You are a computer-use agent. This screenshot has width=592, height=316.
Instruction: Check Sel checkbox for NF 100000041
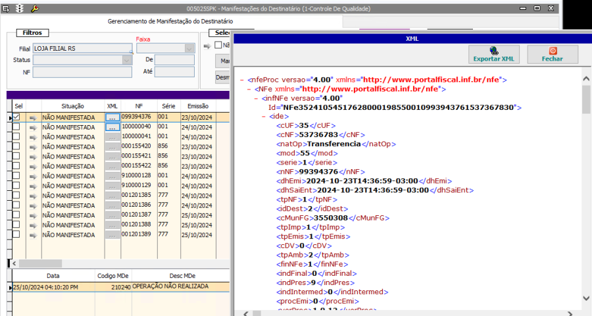pyautogui.click(x=16, y=136)
